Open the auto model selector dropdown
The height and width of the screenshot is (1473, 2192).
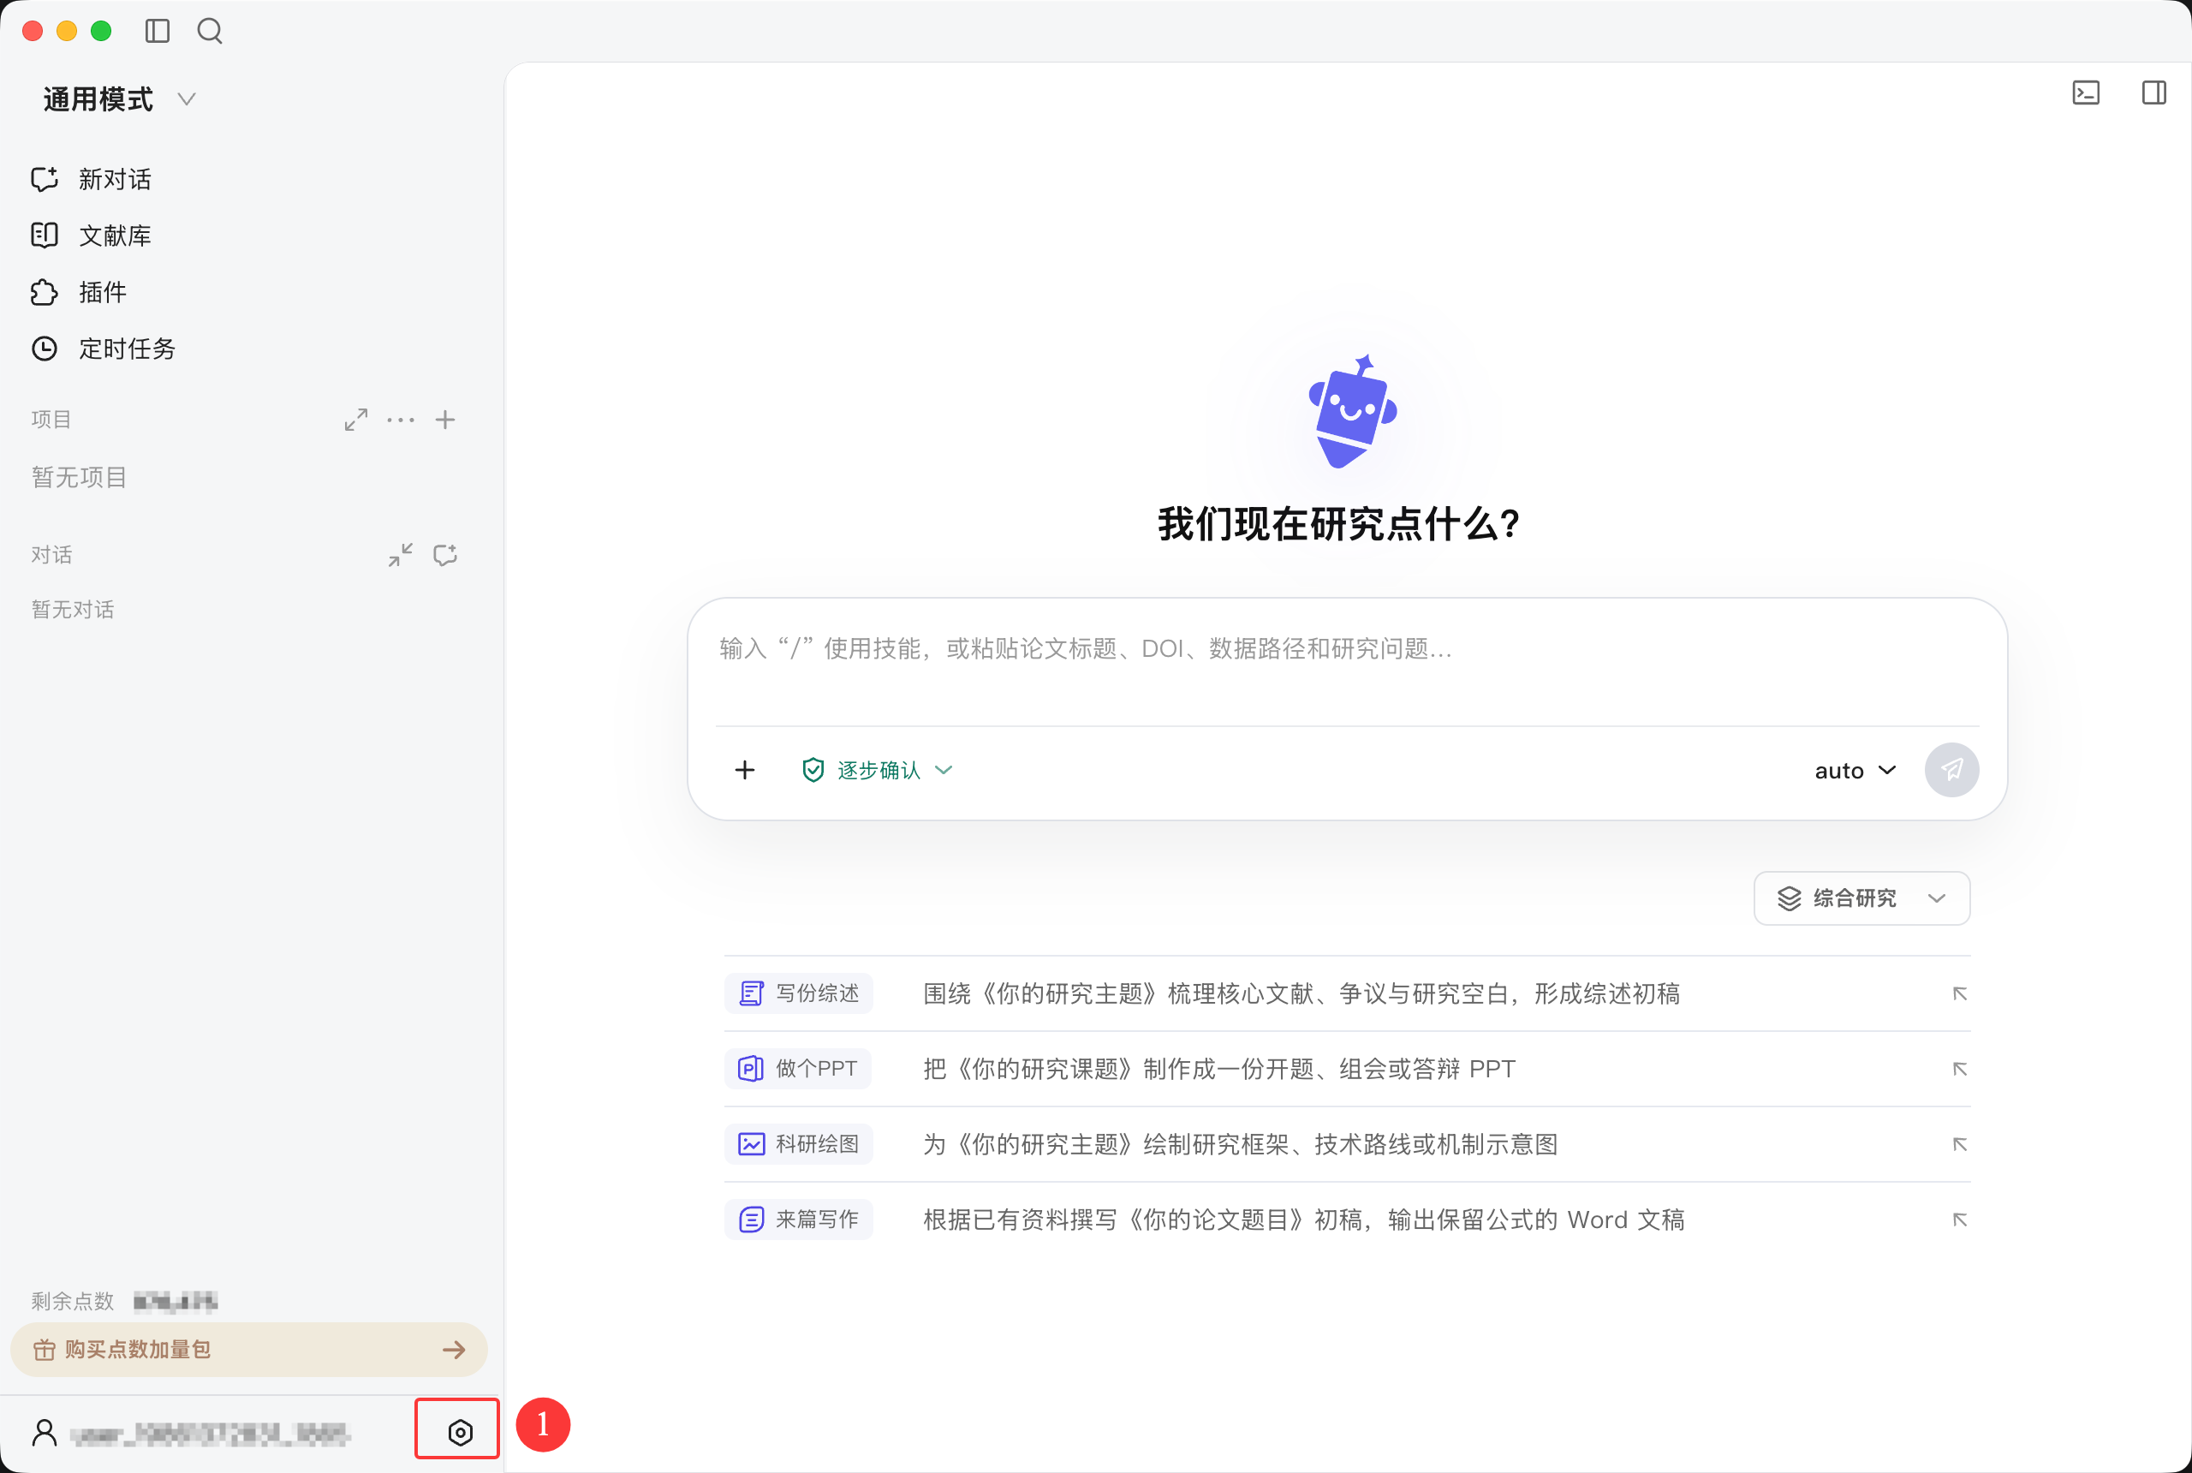[1855, 770]
